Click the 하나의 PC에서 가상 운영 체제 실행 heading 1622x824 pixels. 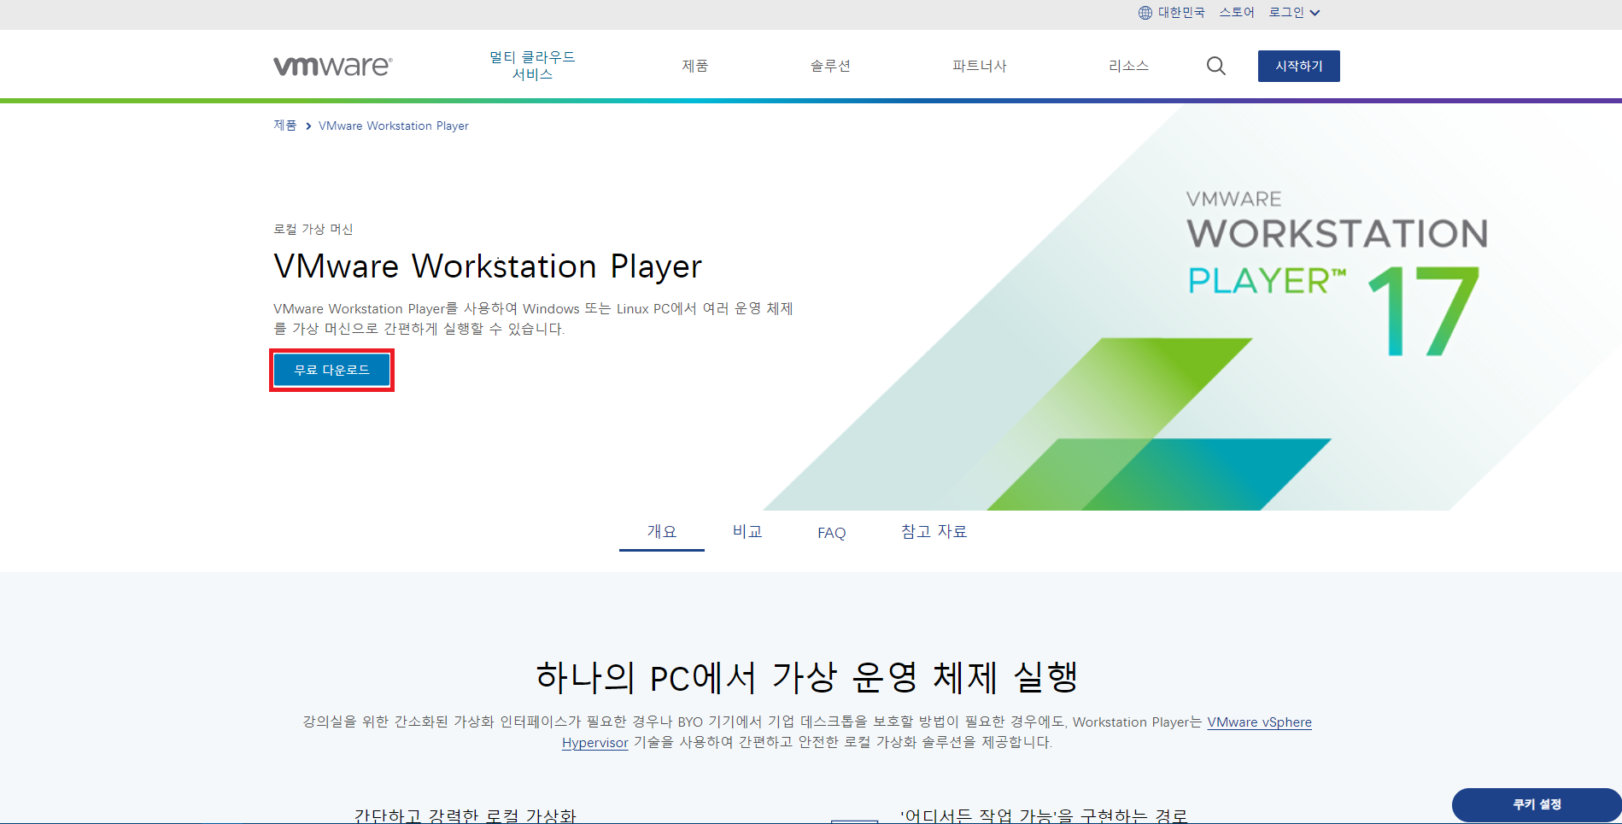click(x=807, y=677)
